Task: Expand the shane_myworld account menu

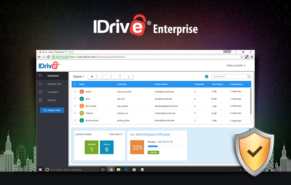Action: [x=235, y=66]
